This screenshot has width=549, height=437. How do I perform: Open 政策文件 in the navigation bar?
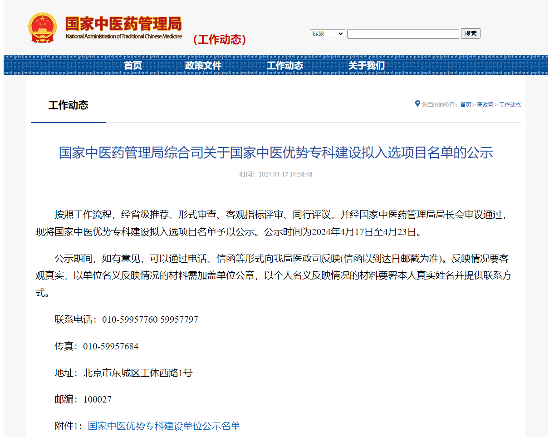tap(203, 65)
